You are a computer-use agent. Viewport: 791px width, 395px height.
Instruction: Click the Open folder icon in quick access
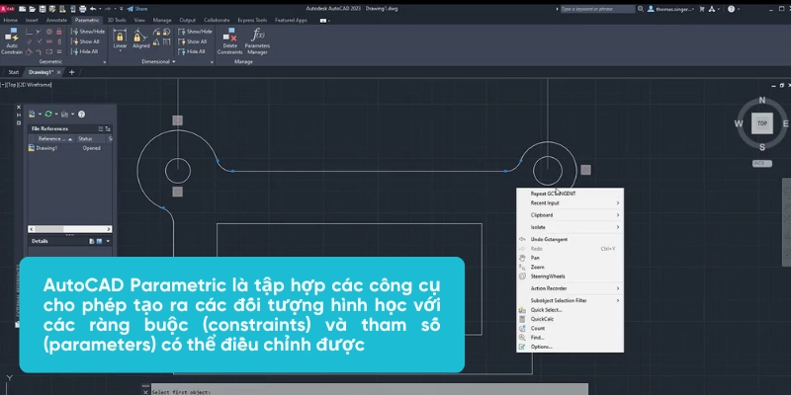pyautogui.click(x=33, y=9)
